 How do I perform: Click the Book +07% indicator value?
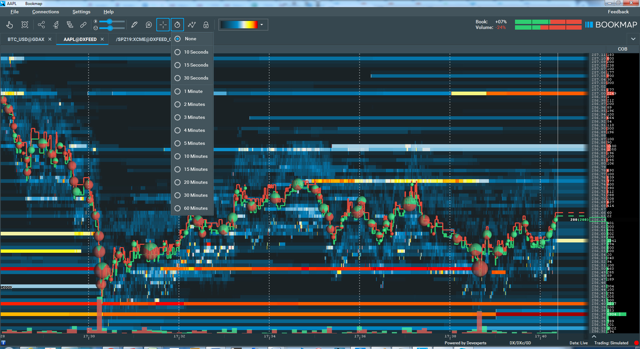click(x=501, y=22)
